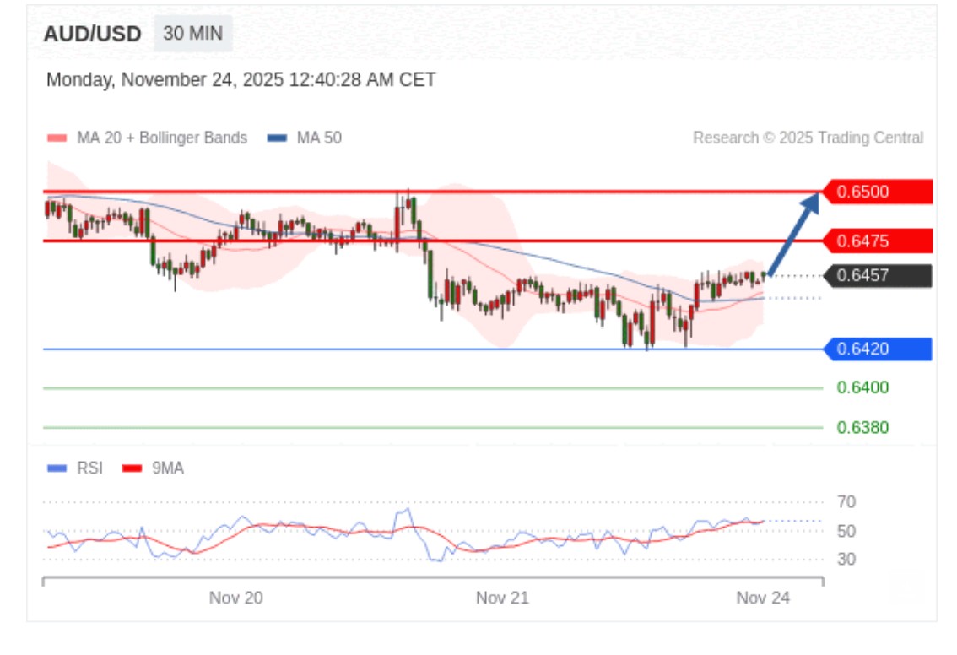Toggle the MA 50 legend label
The height and width of the screenshot is (655, 957).
click(319, 138)
